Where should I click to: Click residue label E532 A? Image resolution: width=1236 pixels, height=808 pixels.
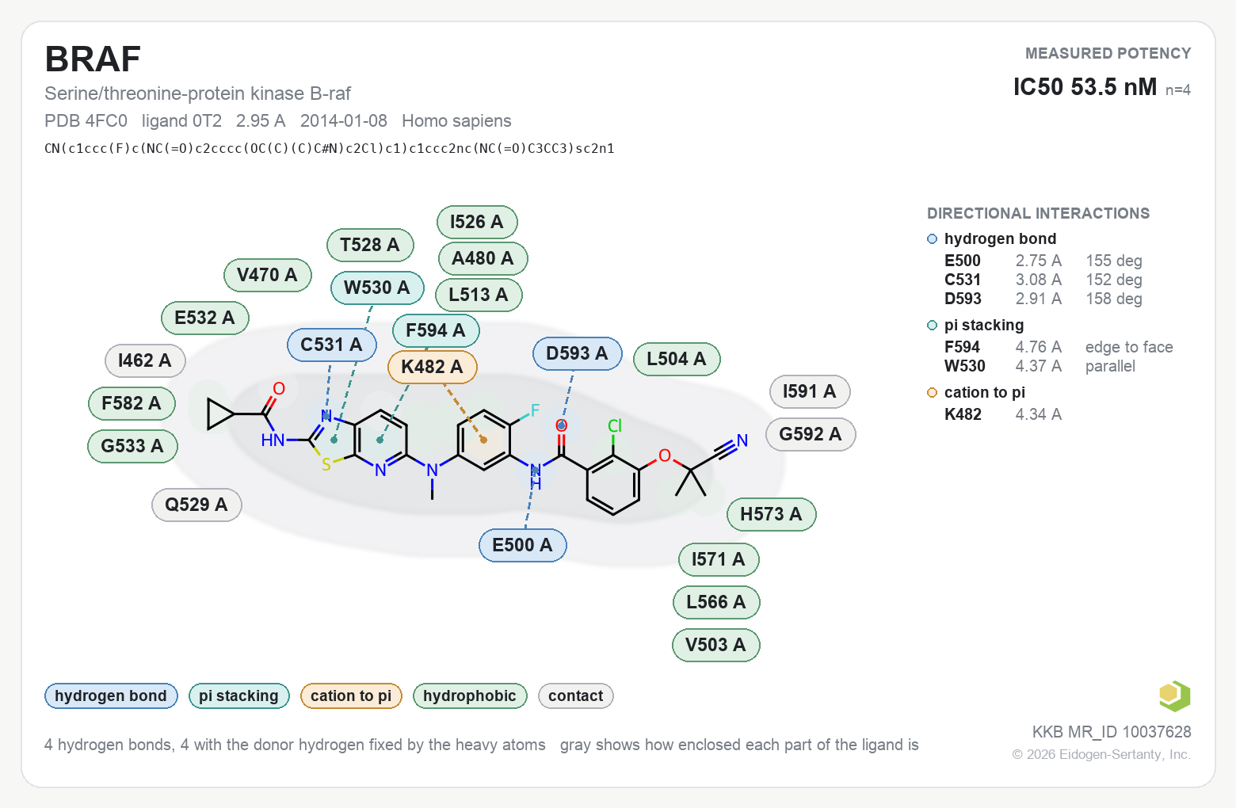(204, 318)
